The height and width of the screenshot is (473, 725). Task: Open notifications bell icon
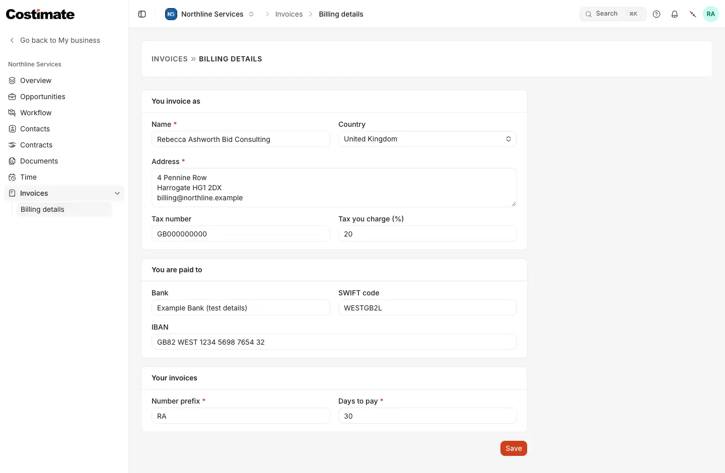[x=675, y=14]
